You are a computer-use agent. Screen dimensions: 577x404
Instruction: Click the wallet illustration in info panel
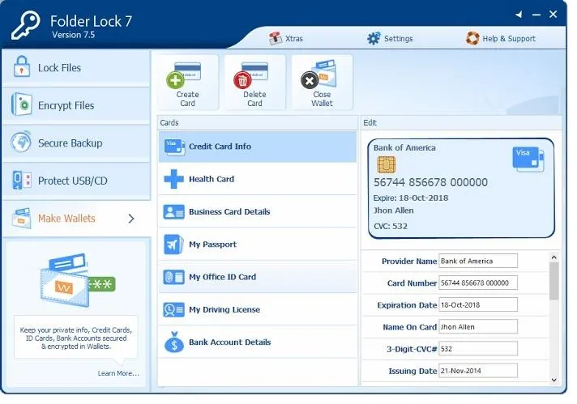78,280
